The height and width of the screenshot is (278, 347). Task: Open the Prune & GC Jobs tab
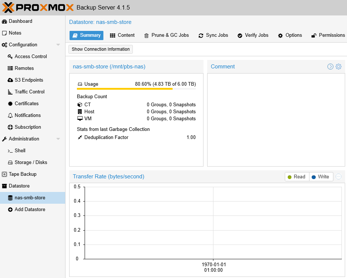pos(166,35)
